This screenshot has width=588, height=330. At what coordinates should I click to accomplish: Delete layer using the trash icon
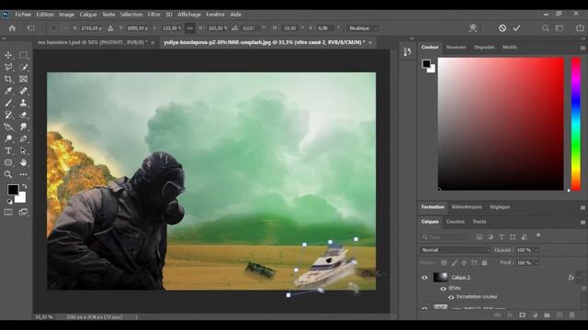point(572,315)
